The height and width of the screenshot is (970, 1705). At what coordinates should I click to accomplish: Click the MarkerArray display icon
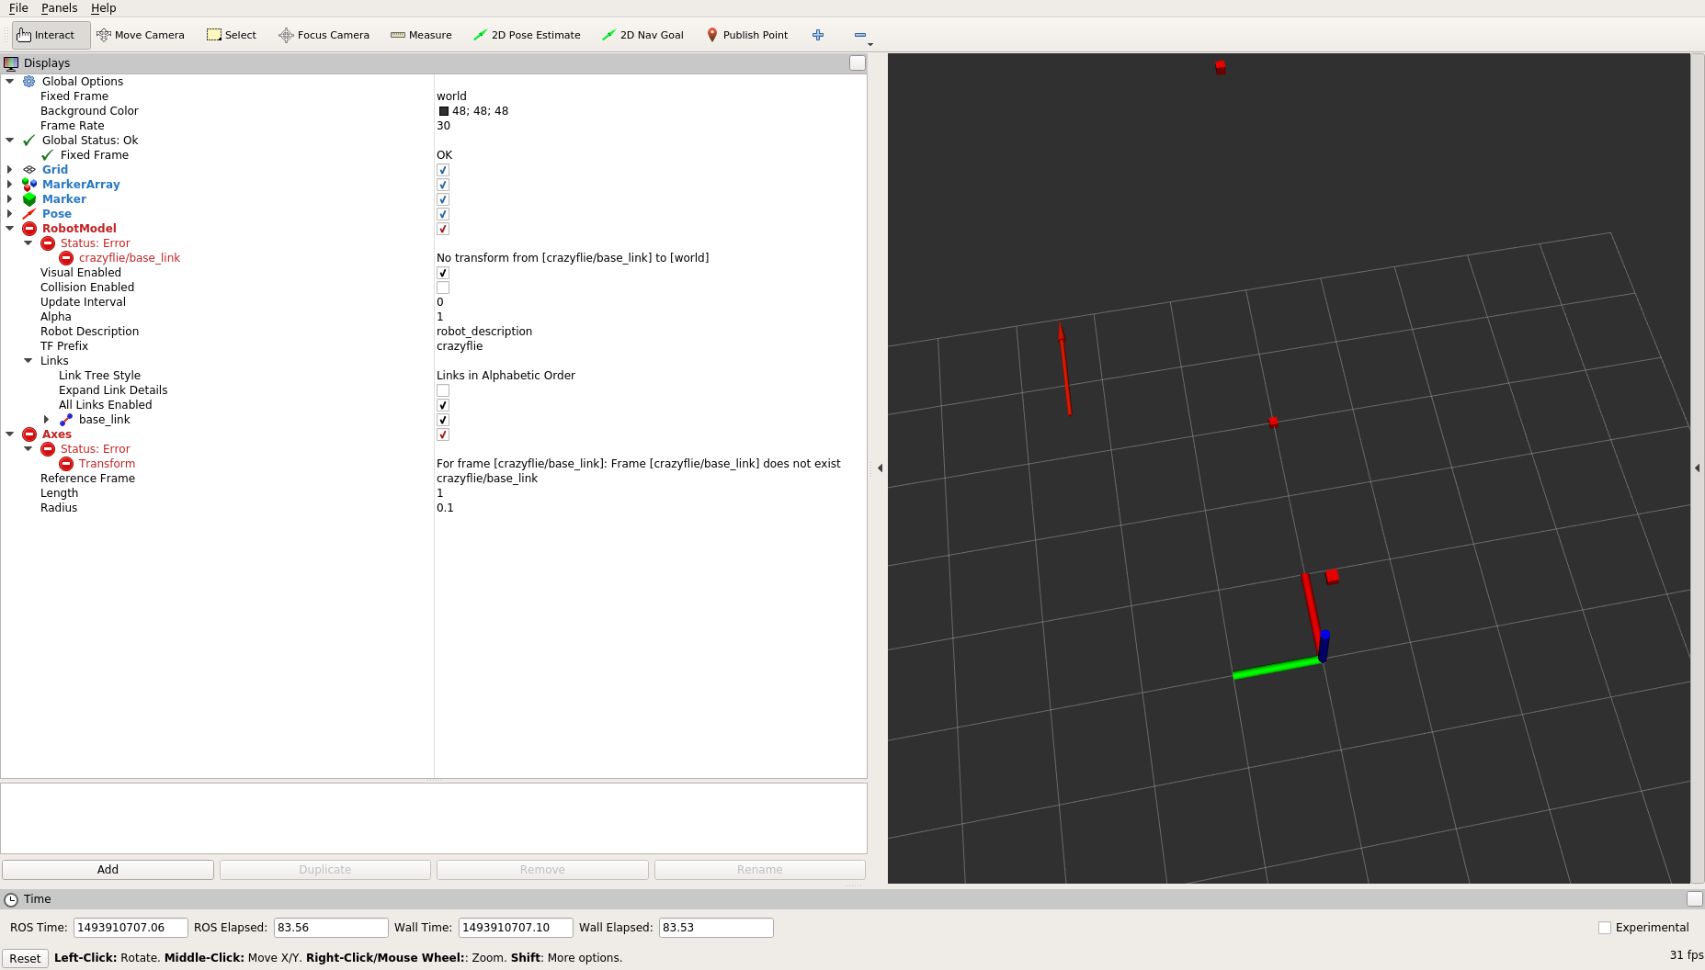29,185
